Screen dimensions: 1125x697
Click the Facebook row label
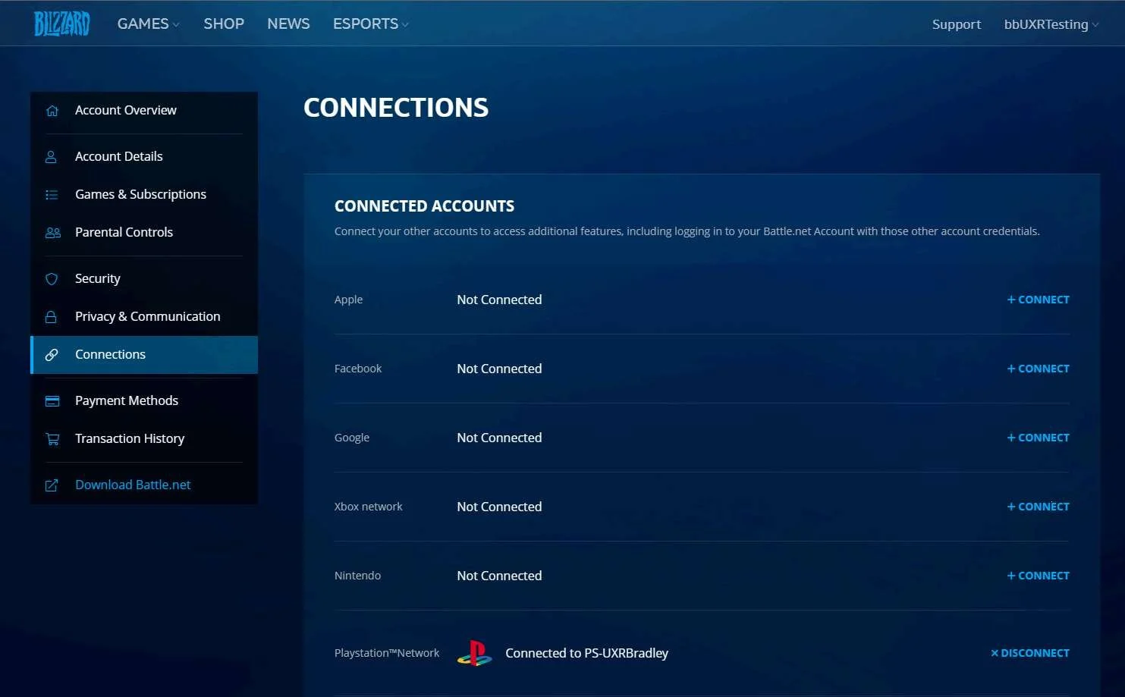(x=358, y=369)
